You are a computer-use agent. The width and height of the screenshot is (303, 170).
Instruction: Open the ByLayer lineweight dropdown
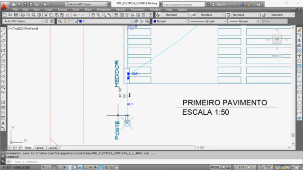pos(243,21)
